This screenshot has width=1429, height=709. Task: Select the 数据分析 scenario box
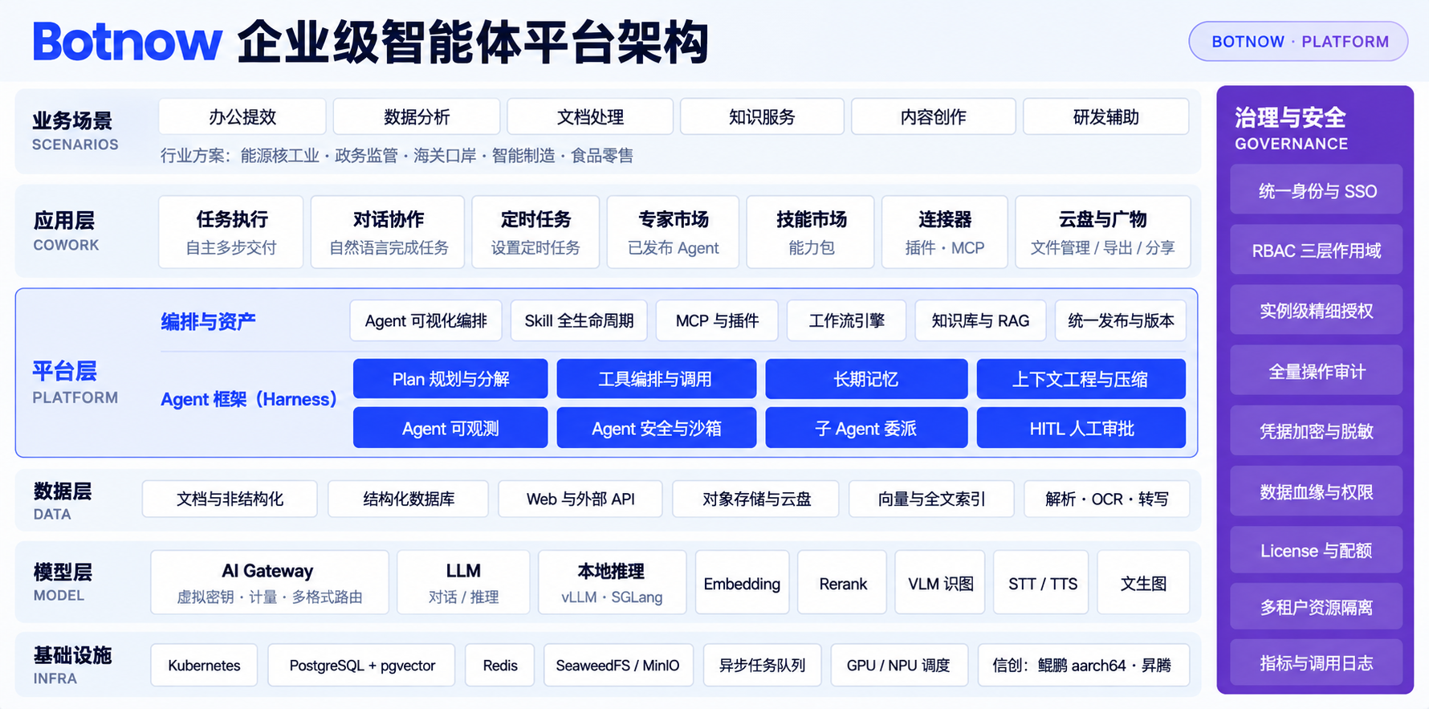(417, 116)
